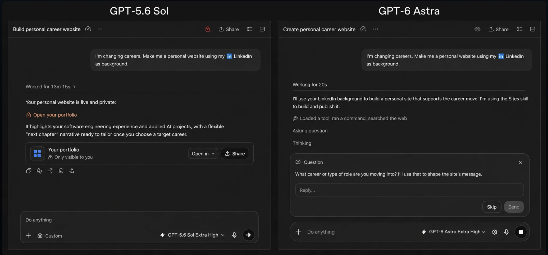This screenshot has height=255, width=548.
Task: Copy the GPT-5.6 Sol response
Action: coord(29,171)
